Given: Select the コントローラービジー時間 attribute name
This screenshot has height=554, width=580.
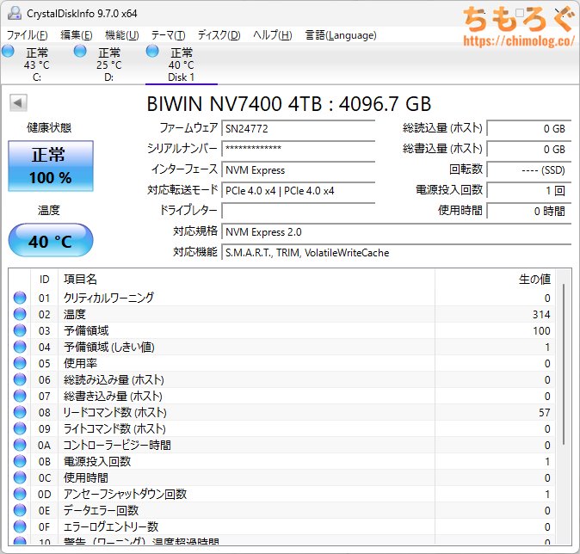Looking at the screenshot, I should pyautogui.click(x=117, y=445).
